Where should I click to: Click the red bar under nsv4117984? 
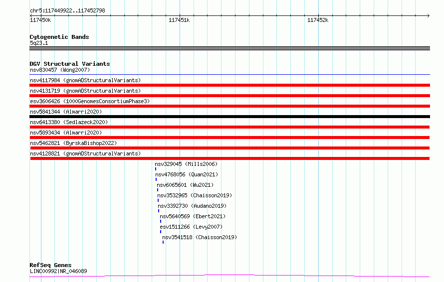point(229,85)
